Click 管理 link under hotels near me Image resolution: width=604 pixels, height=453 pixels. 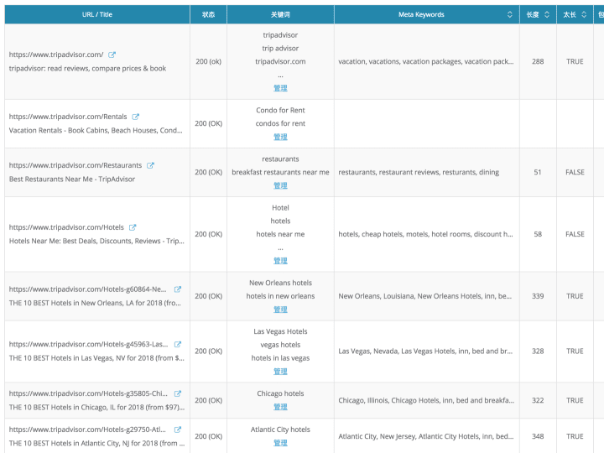pyautogui.click(x=280, y=260)
